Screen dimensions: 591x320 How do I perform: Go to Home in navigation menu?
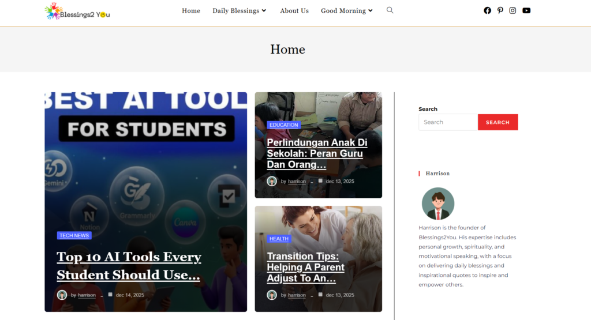tap(191, 11)
